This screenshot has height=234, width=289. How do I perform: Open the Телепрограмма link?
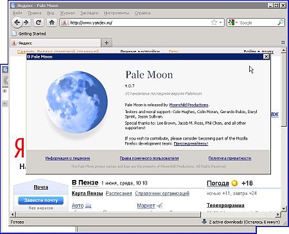point(225,205)
